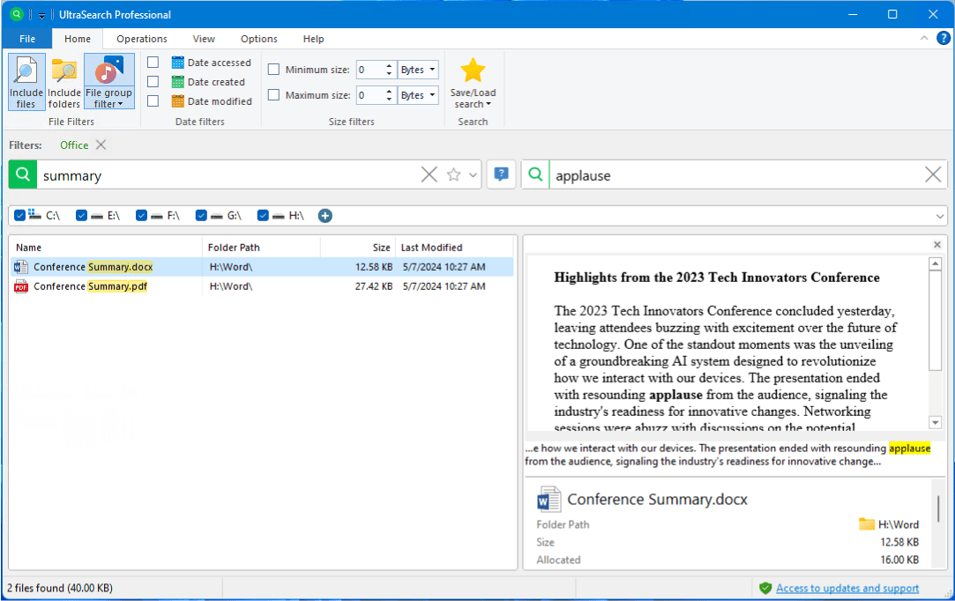Viewport: 955px width, 601px height.
Task: Open the File menu
Action: 27,39
